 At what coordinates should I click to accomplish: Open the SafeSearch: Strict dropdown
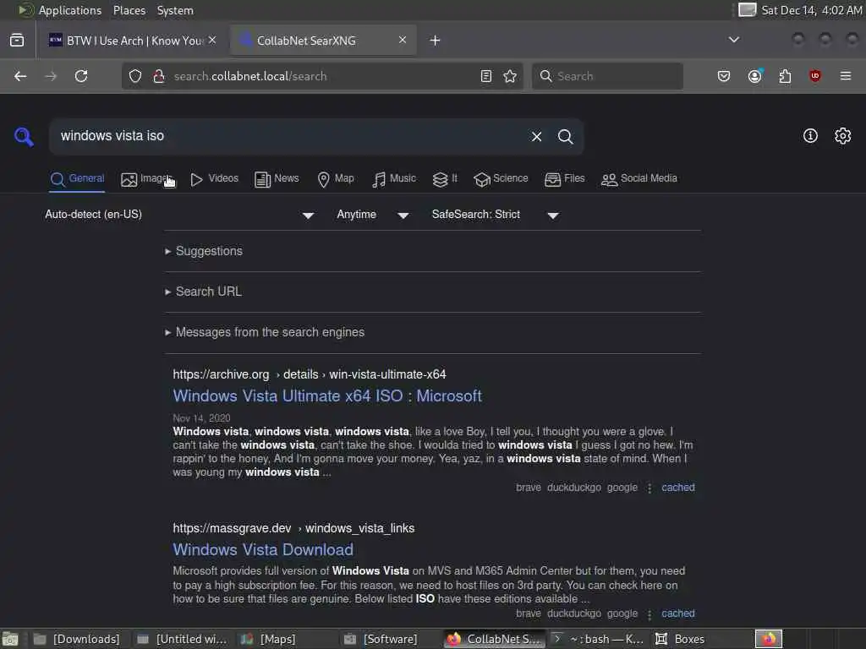coord(496,215)
